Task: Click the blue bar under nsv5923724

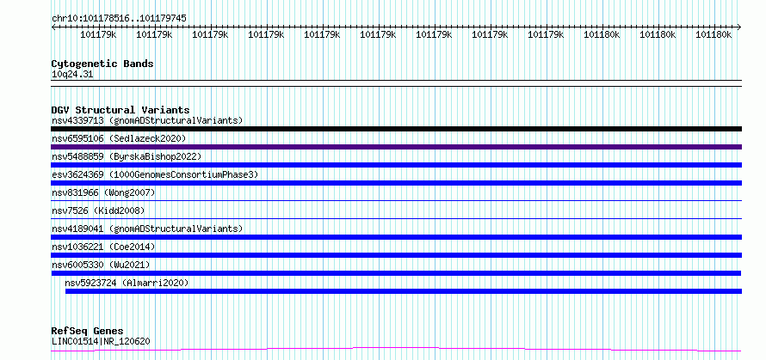Action: click(404, 291)
